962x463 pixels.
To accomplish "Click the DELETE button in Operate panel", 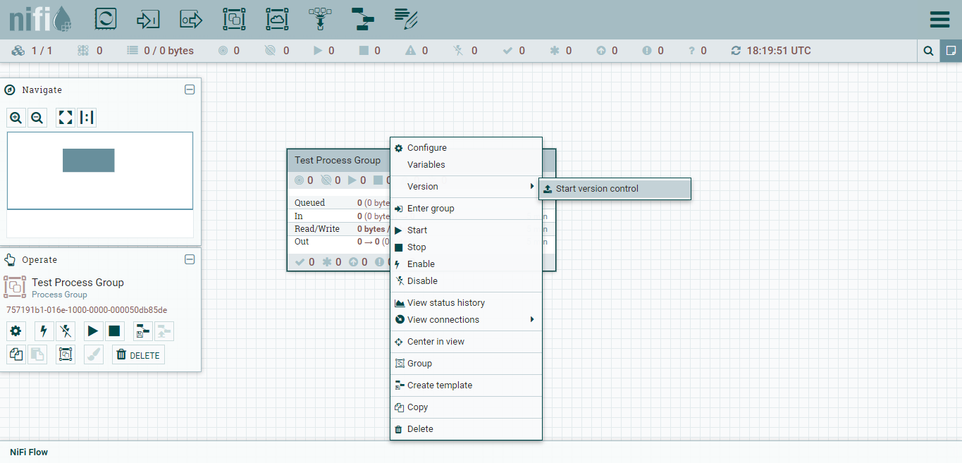I will pyautogui.click(x=138, y=355).
